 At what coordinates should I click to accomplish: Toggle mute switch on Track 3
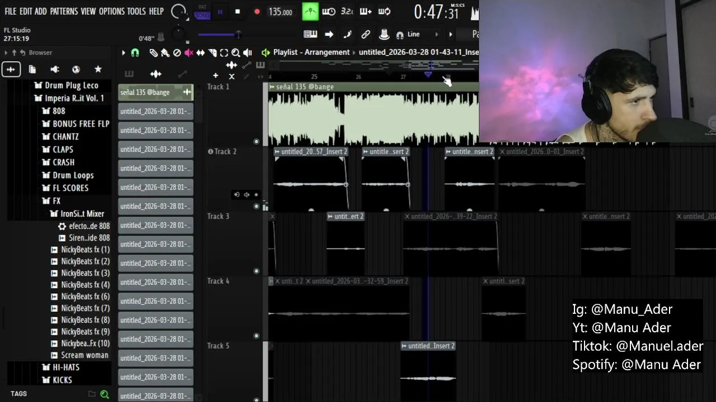[x=256, y=271]
